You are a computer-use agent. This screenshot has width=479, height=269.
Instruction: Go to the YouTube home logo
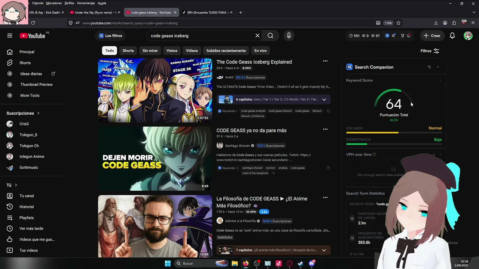pyautogui.click(x=32, y=36)
